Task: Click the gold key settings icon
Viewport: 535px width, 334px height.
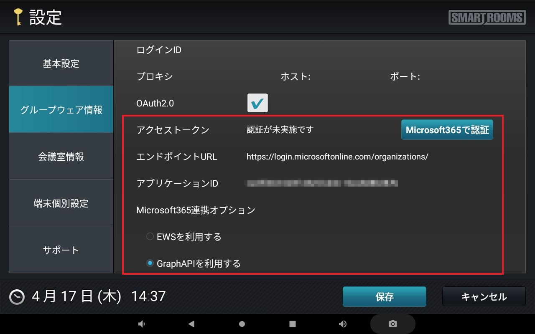Action: coord(18,17)
